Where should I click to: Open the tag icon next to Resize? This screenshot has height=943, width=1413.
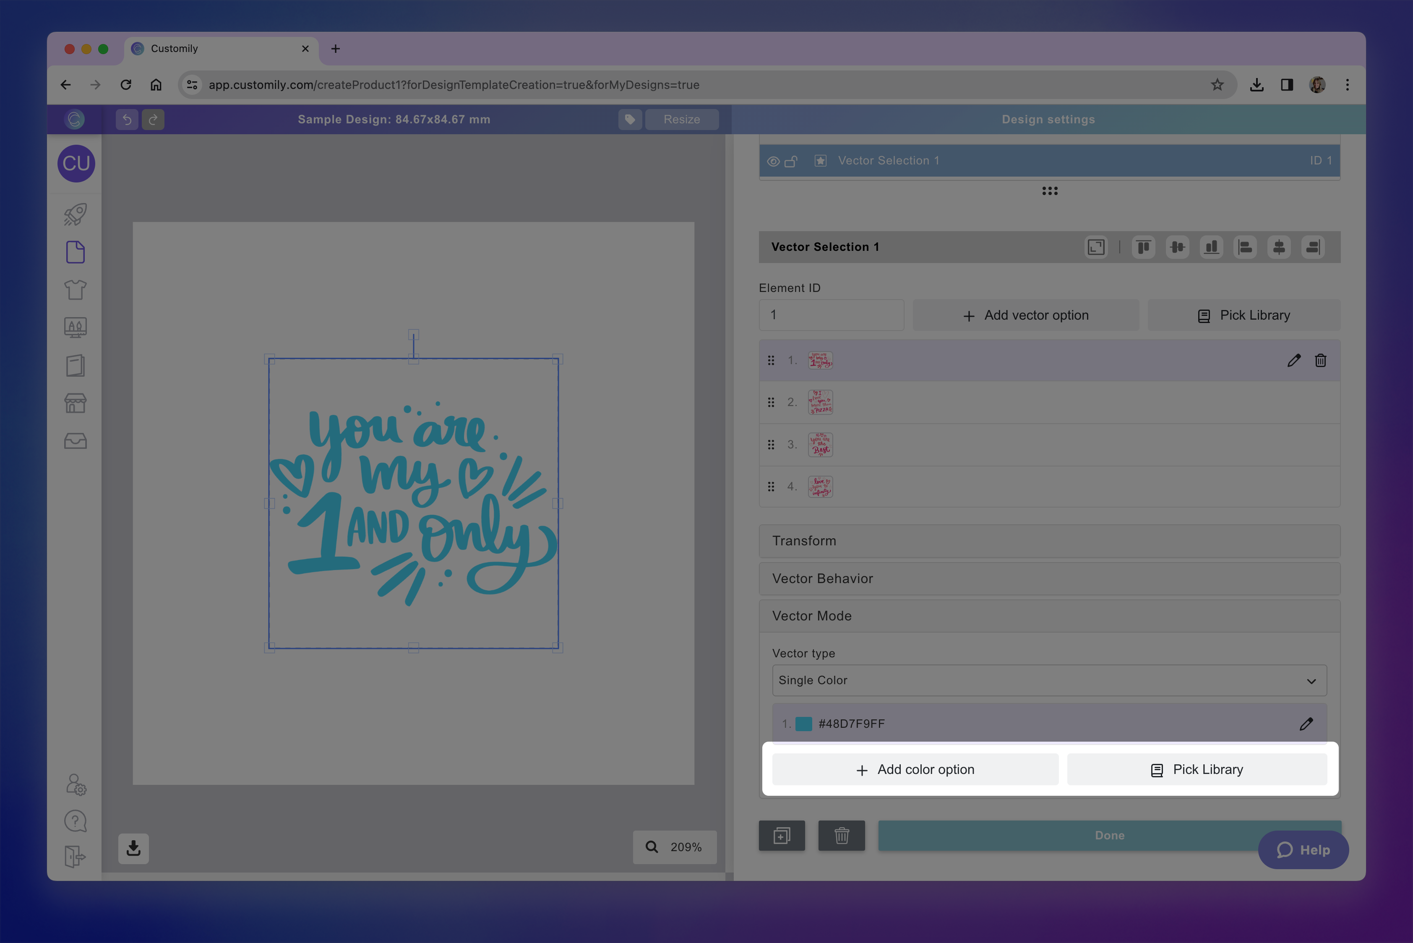[x=630, y=119]
